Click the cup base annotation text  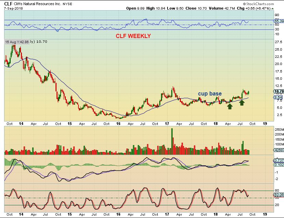pyautogui.click(x=210, y=93)
